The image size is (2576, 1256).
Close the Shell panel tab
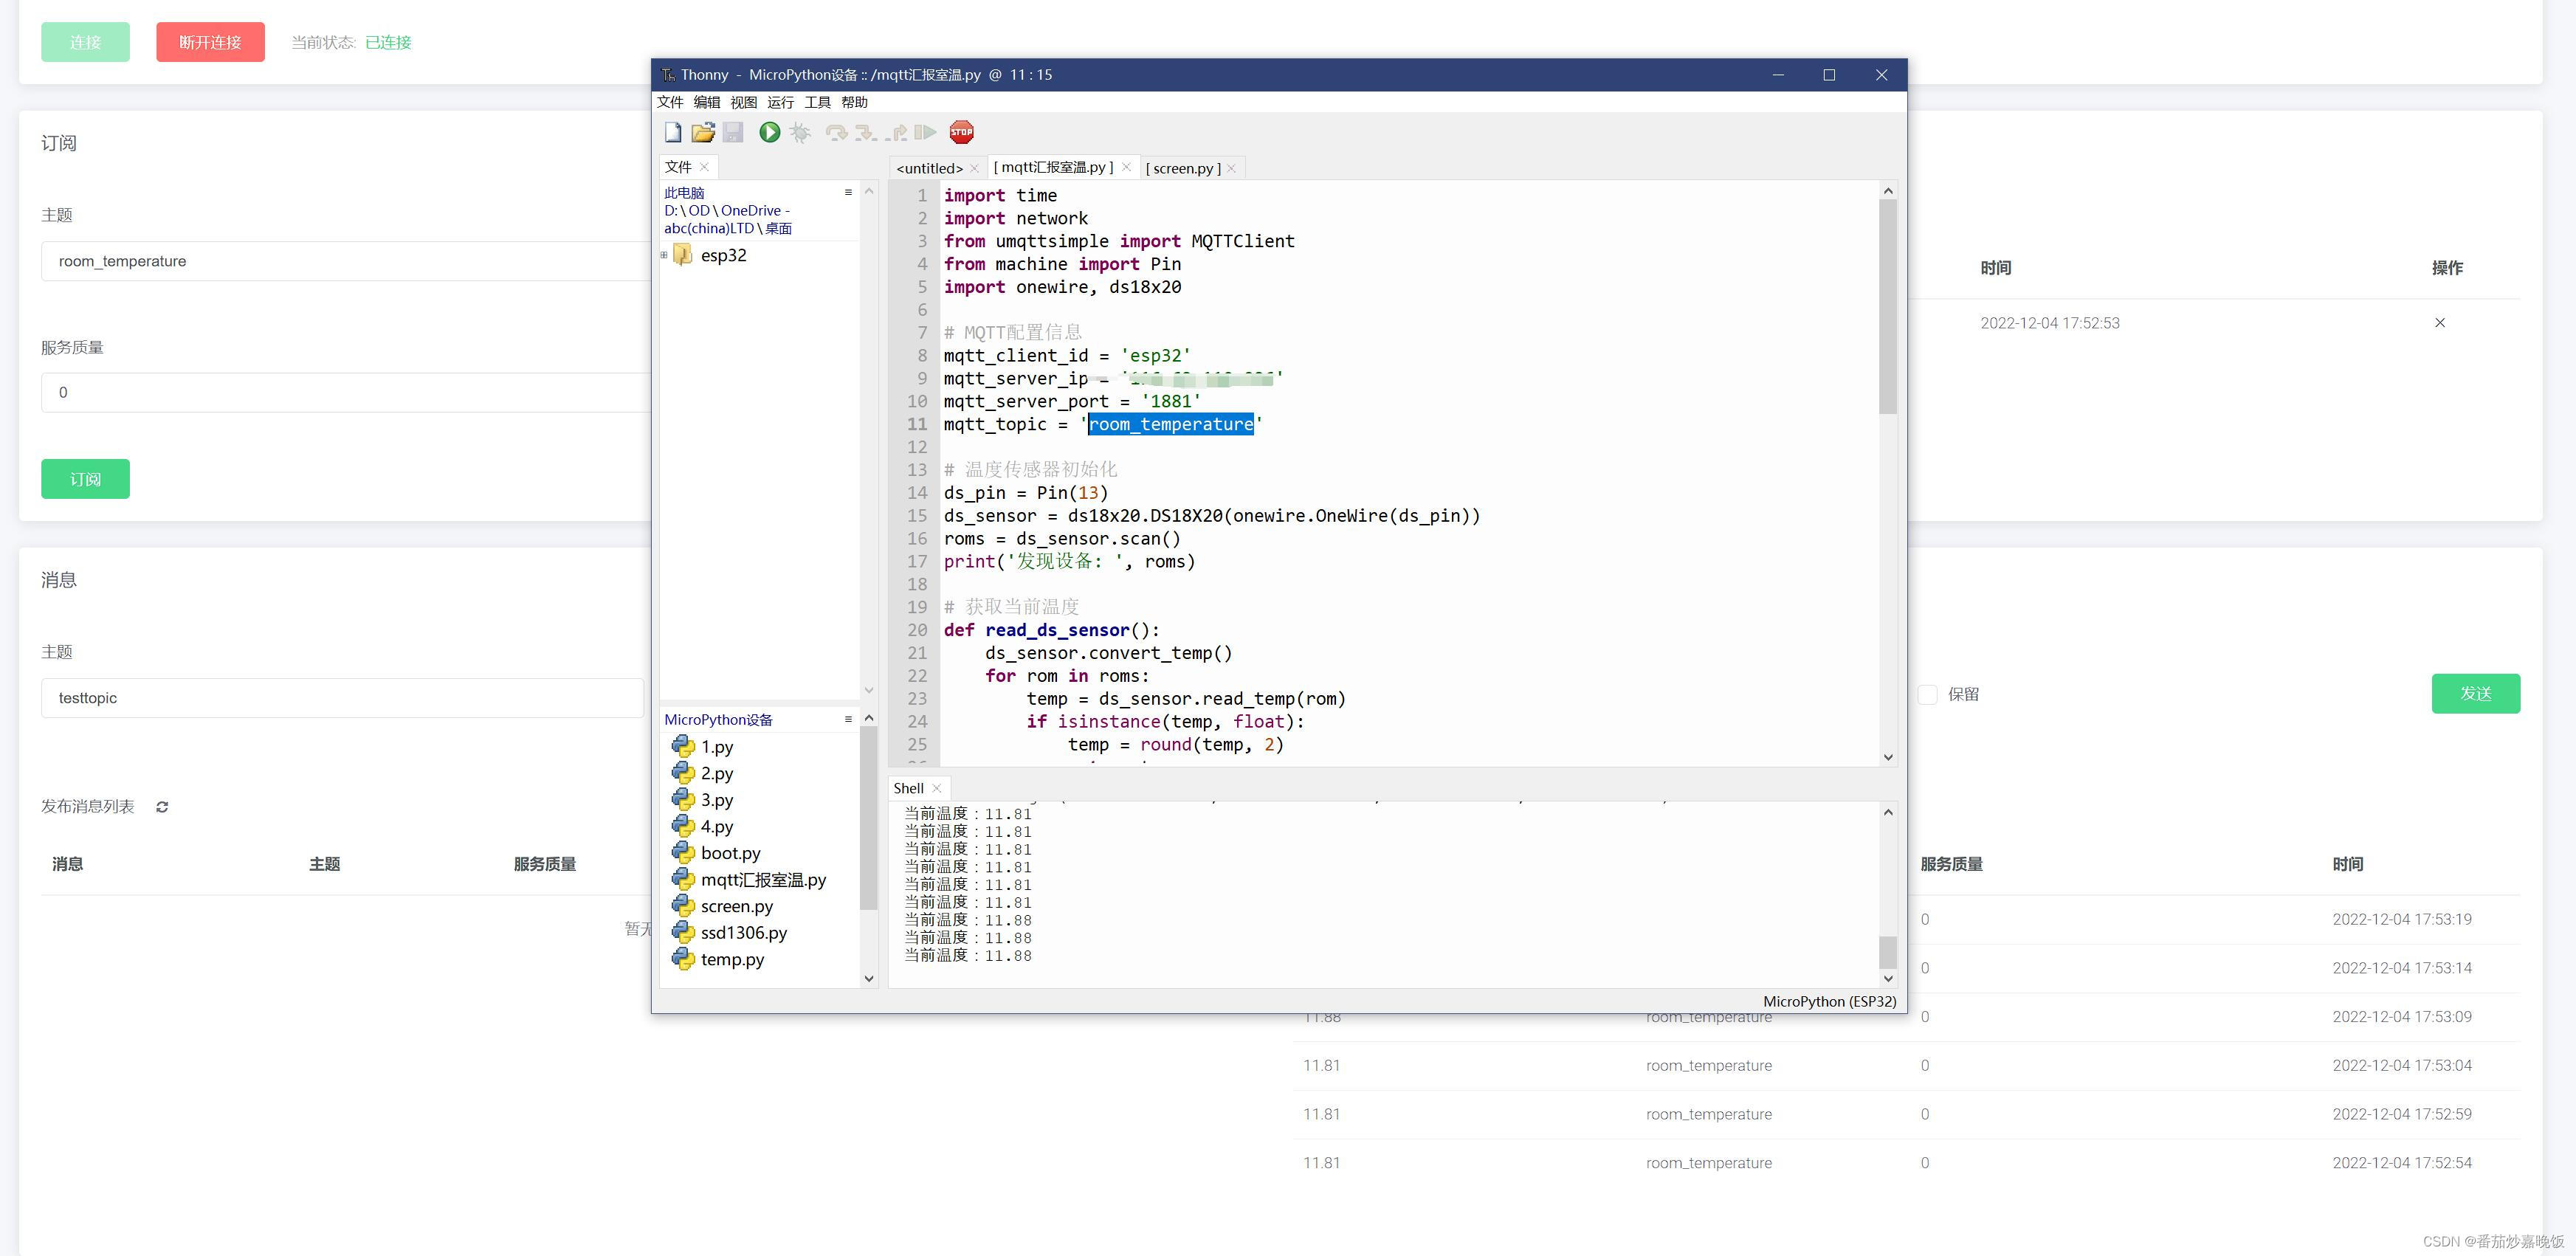[x=937, y=788]
